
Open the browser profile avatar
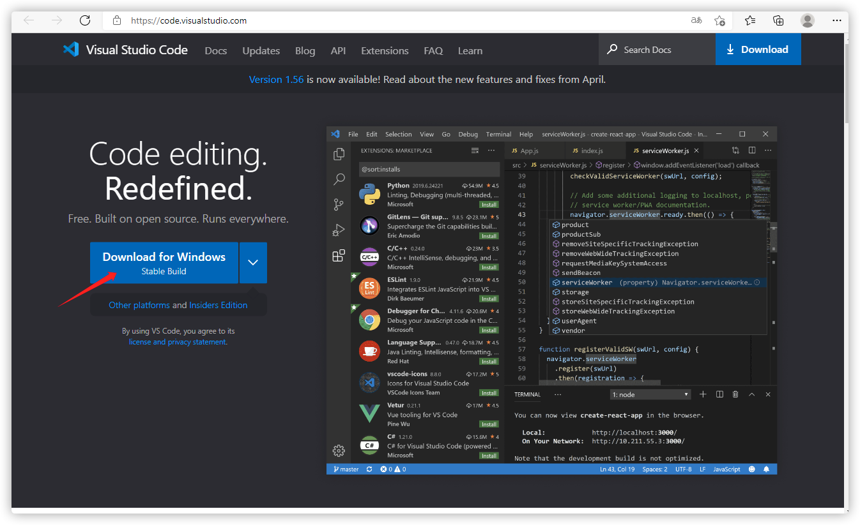tap(808, 20)
